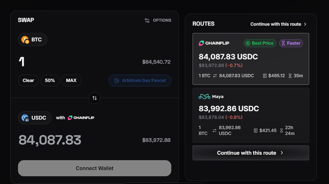Image resolution: width=329 pixels, height=184 pixels.
Task: Click the Chainflip logo next to 'with'
Action: point(81,118)
